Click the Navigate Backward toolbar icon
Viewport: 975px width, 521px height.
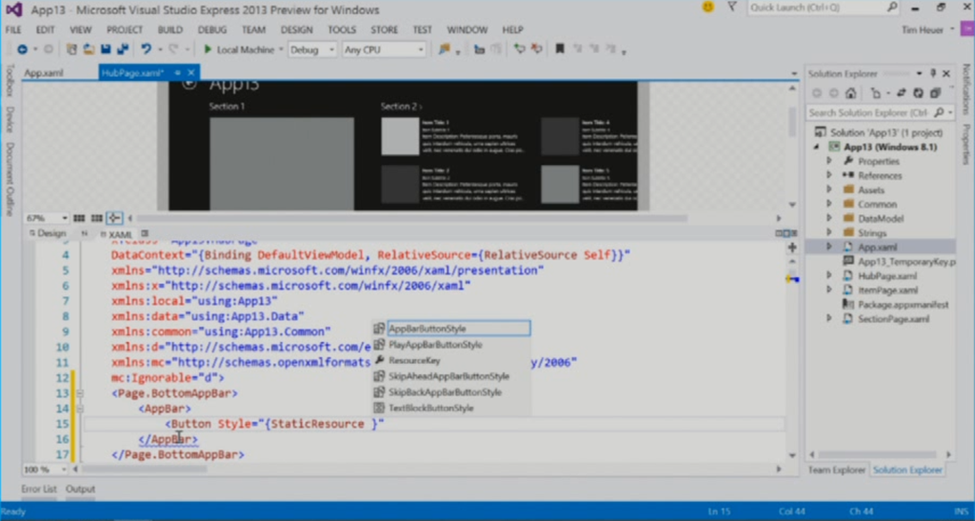[23, 50]
